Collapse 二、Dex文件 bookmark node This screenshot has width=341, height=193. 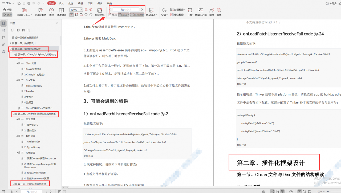[x=17, y=80]
